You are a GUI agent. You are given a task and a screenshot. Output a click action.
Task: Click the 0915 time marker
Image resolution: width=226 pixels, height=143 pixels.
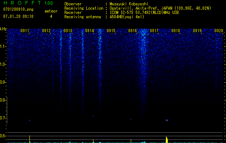(x=111, y=31)
